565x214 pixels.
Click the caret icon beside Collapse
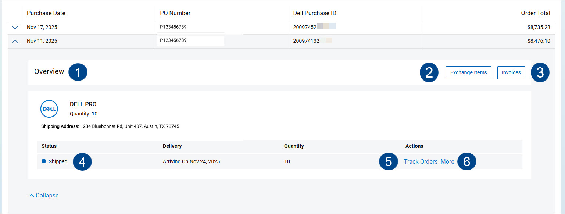point(31,195)
